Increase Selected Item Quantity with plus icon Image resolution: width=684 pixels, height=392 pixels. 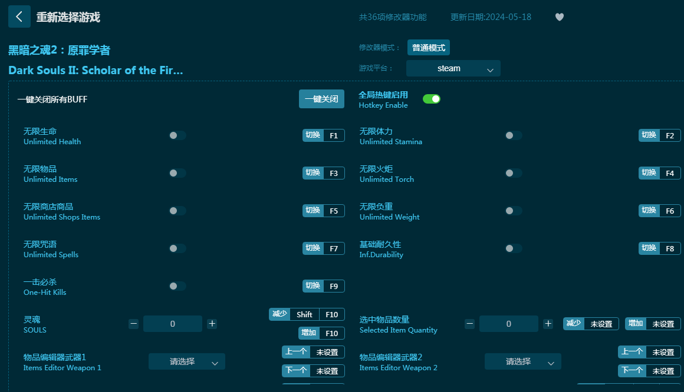pyautogui.click(x=548, y=324)
